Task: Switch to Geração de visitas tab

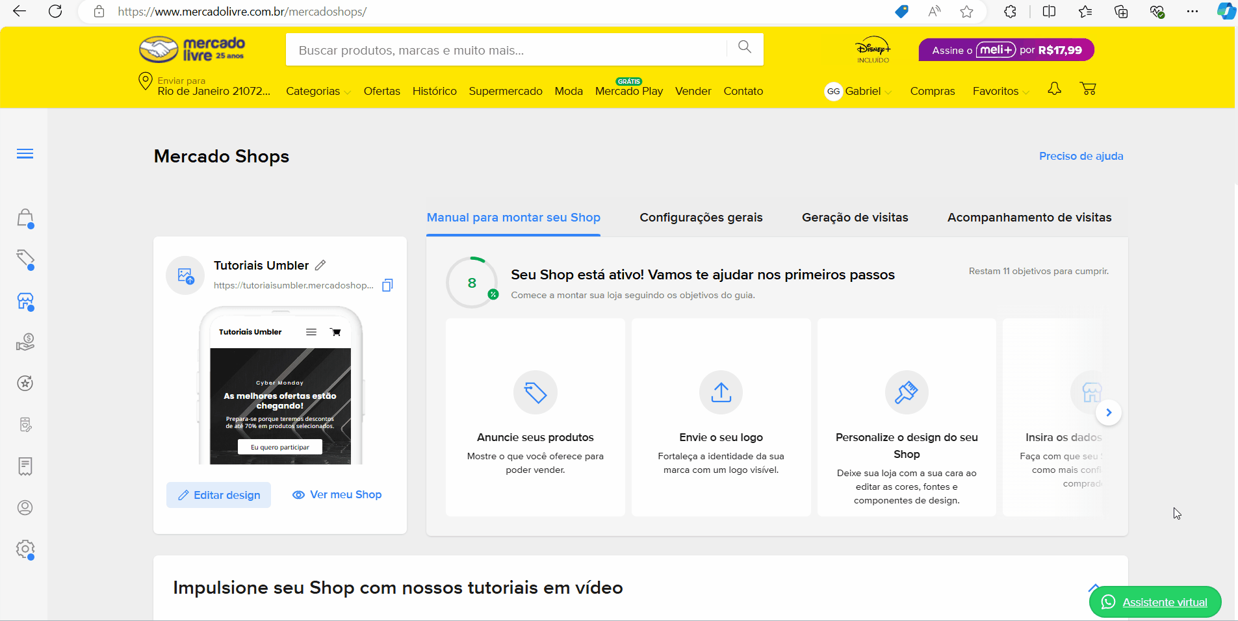Action: tap(855, 218)
